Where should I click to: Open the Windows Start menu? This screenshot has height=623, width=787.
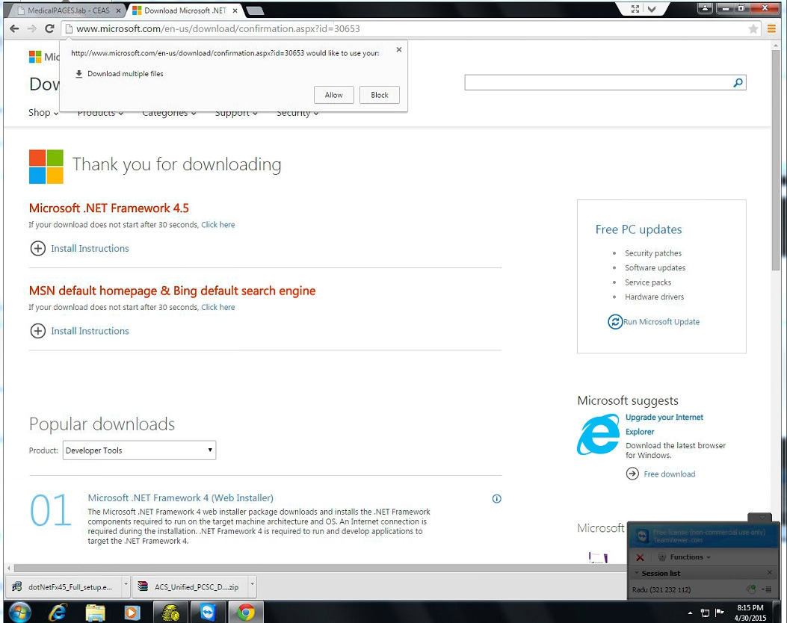[x=19, y=612]
